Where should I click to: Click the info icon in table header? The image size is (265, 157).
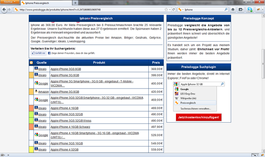[x=31, y=63]
